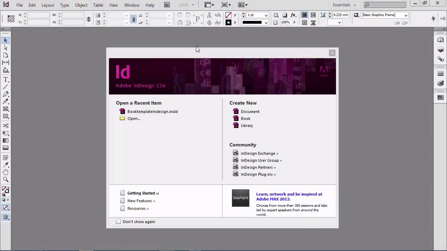This screenshot has width=447, height=251.
Task: Open the stroke weight 1 pt dropdown
Action: tap(266, 15)
